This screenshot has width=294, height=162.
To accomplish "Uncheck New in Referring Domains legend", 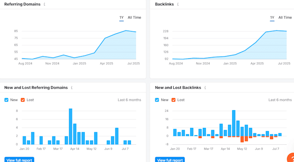I will click(x=6, y=100).
